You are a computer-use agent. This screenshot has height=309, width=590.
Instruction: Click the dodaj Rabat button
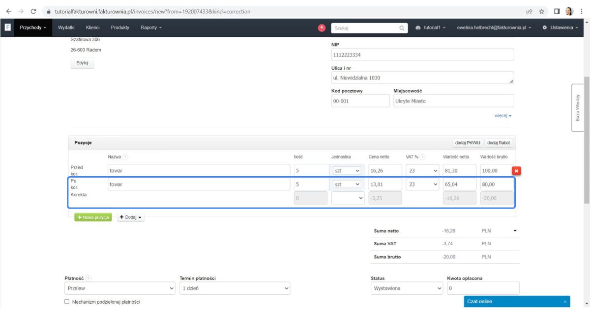[x=499, y=143]
